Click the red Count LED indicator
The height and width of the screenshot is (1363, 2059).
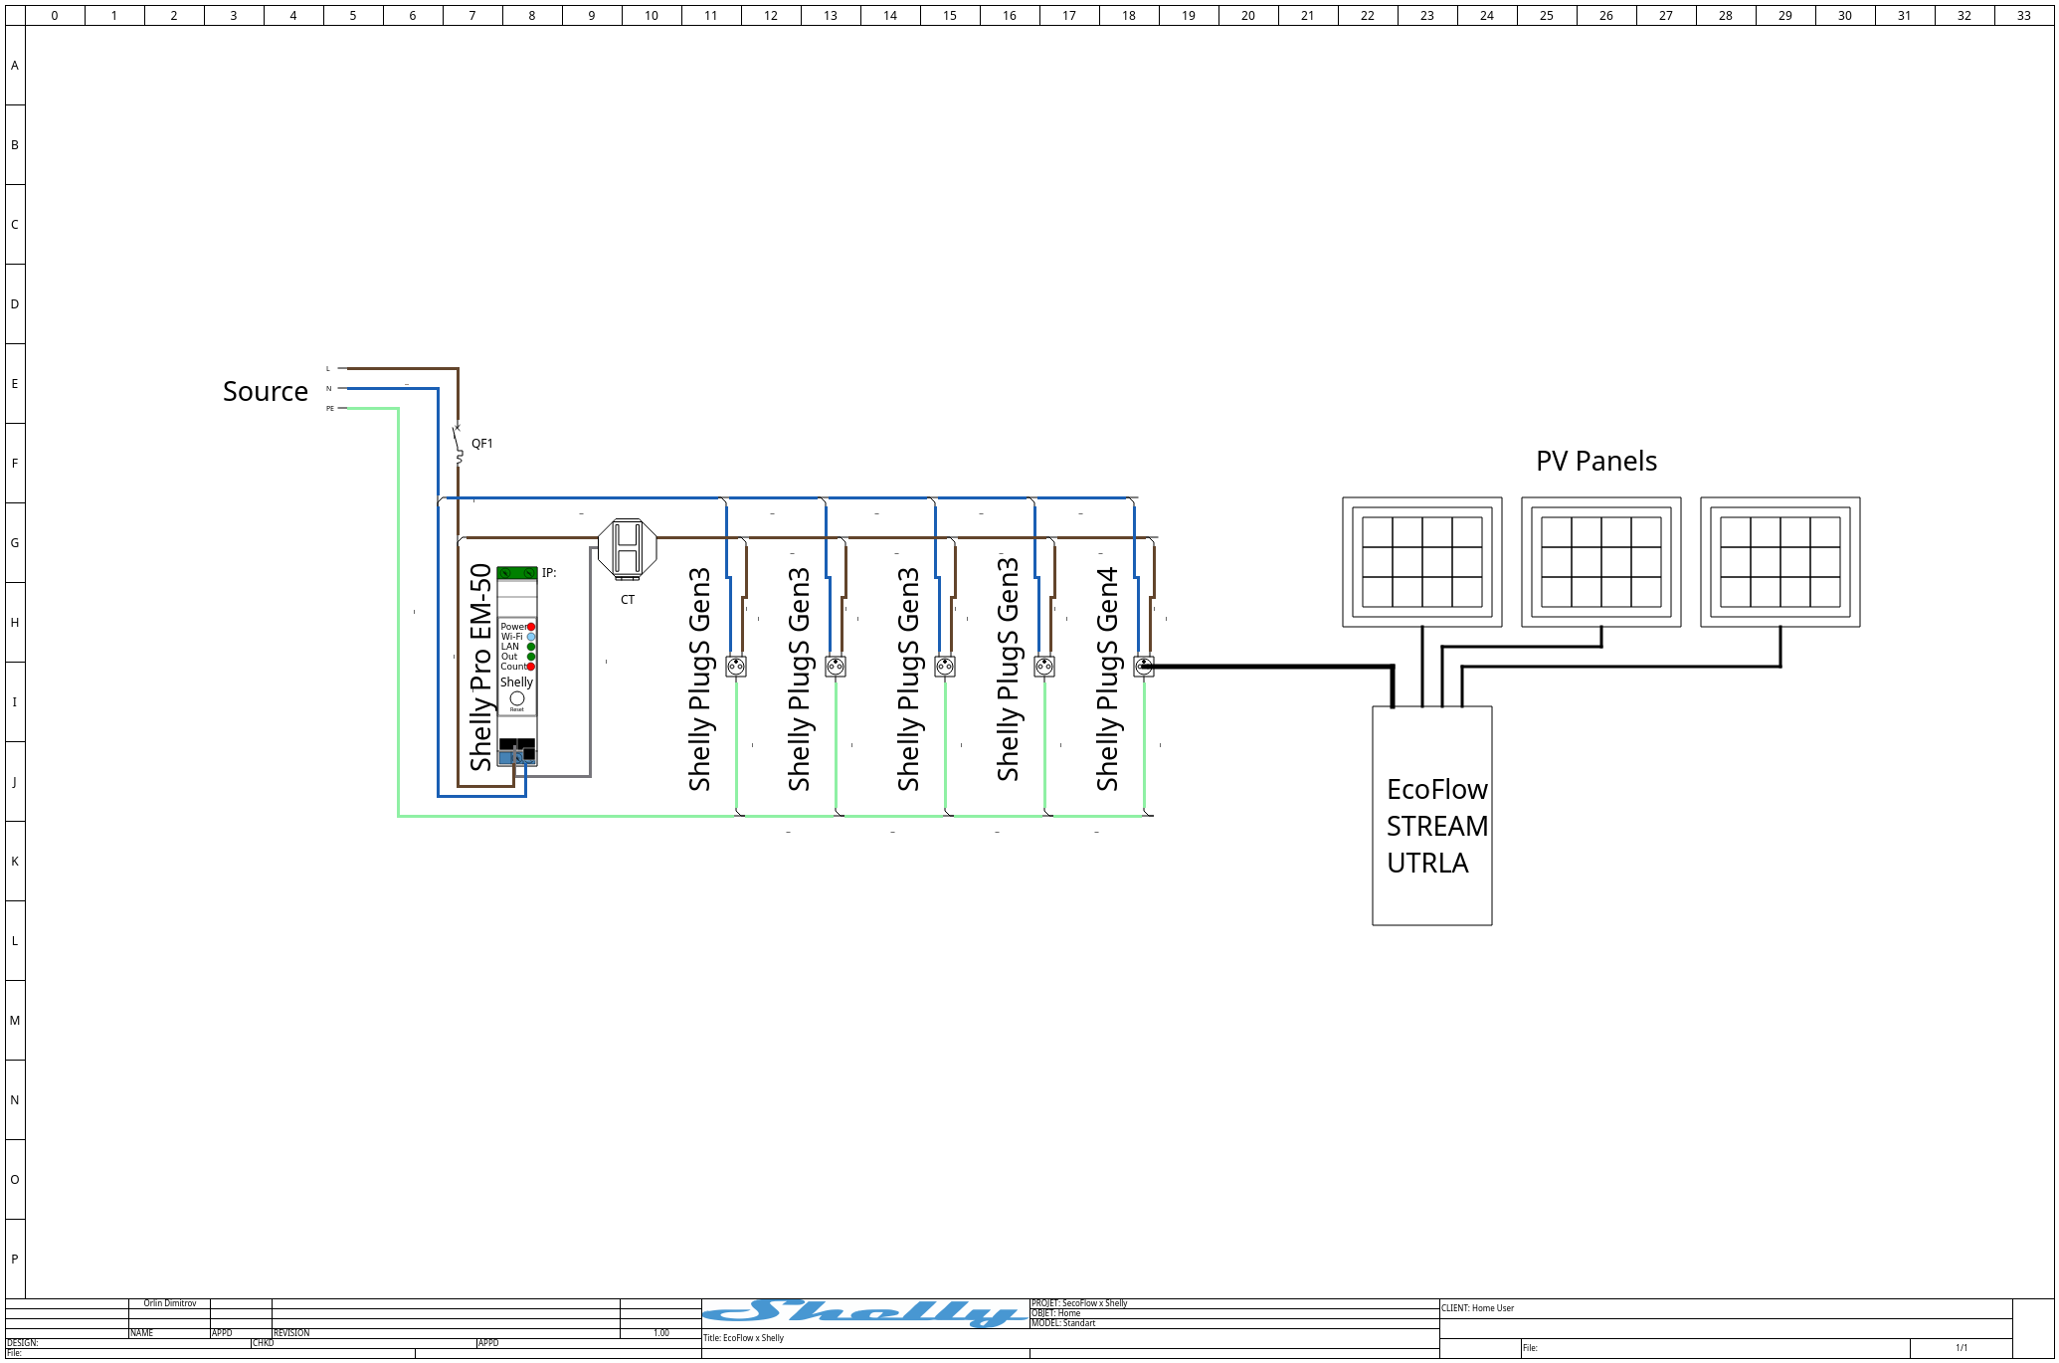point(531,667)
